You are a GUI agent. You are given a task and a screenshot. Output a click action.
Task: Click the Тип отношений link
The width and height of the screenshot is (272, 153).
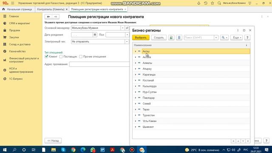(x=54, y=53)
